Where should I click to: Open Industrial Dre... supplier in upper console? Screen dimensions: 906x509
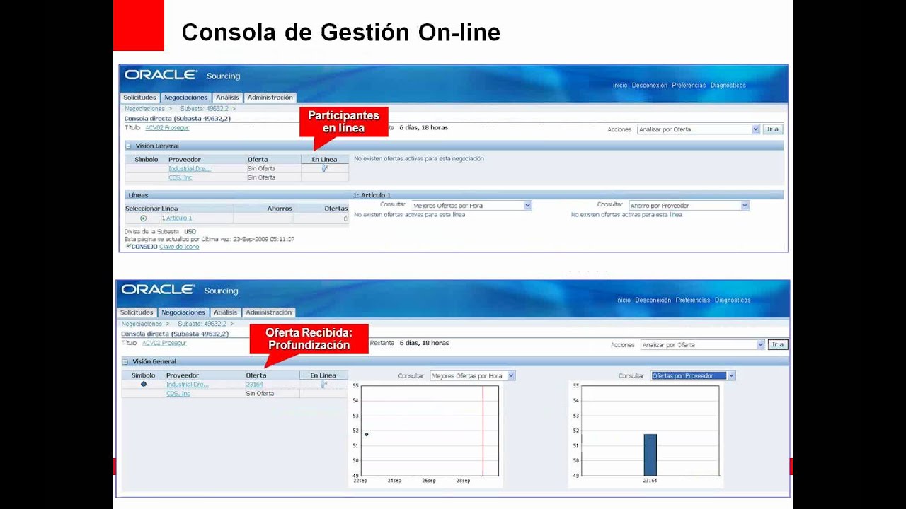click(190, 169)
